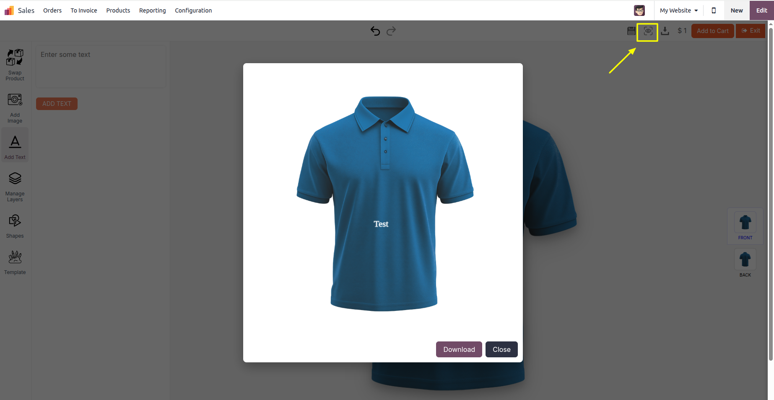
Task: Toggle the mobile preview icon
Action: coord(714,10)
